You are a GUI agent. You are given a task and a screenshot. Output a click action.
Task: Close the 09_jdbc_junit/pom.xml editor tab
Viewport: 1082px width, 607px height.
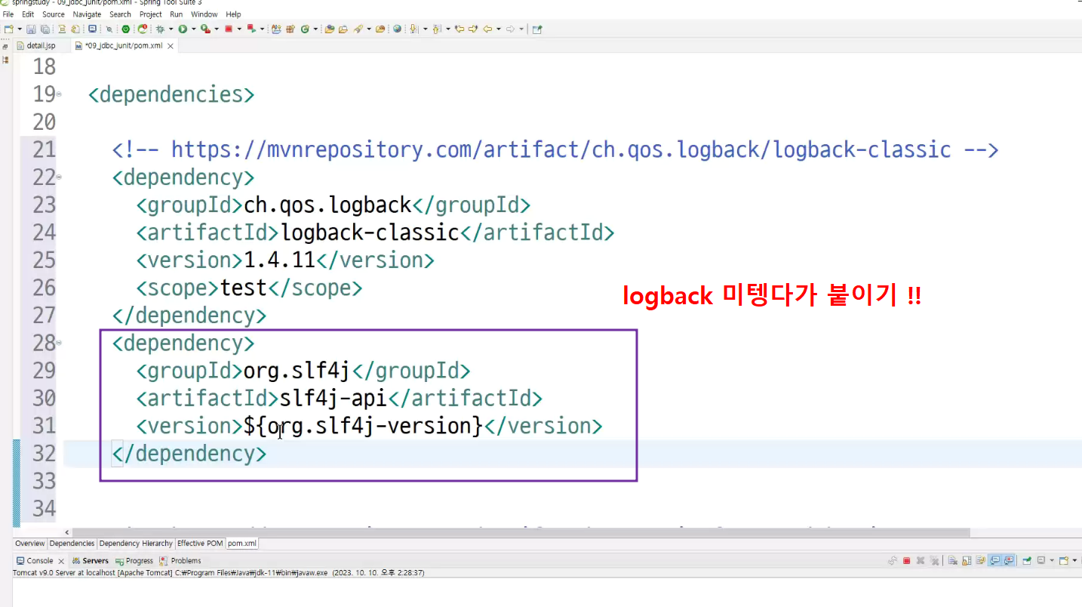tap(171, 46)
